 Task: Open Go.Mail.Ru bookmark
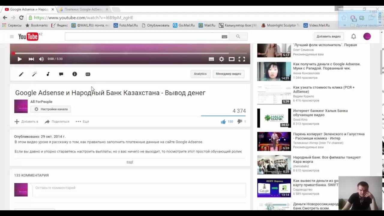(x=184, y=25)
